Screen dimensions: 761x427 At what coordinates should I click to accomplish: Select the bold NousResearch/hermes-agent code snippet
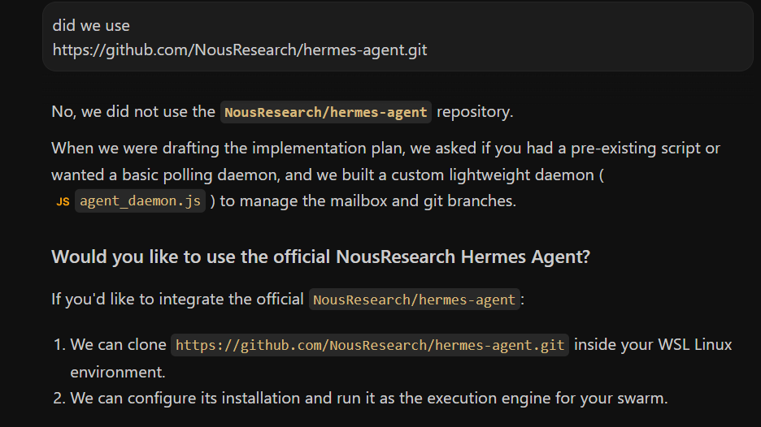coord(326,112)
